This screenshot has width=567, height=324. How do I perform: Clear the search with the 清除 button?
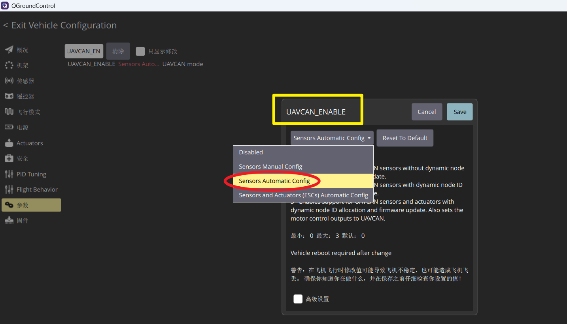coord(118,51)
